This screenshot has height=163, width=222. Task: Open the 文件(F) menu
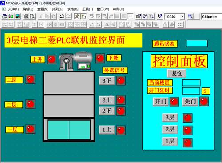(x=13, y=9)
